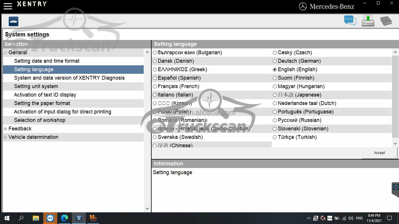Viewport: 399px width, 224px height.
Task: Choose Suomi (Finnish) option
Action: tap(275, 78)
